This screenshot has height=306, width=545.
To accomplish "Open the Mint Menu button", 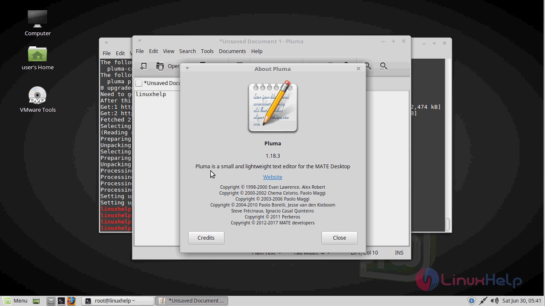I will pos(14,301).
